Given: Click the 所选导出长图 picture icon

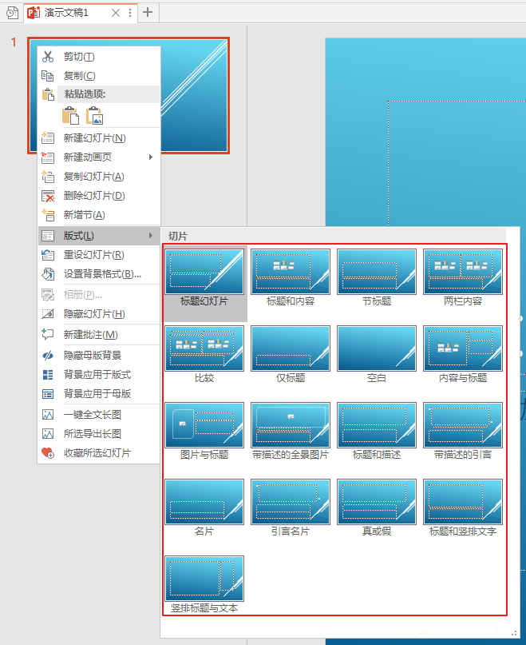Looking at the screenshot, I should pos(48,433).
